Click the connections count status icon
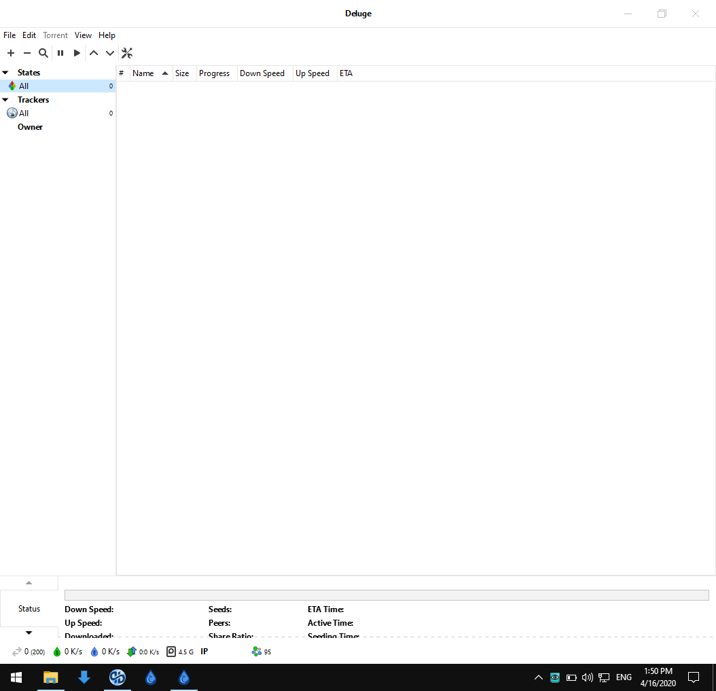Viewport: 716px width, 691px height. tap(17, 652)
